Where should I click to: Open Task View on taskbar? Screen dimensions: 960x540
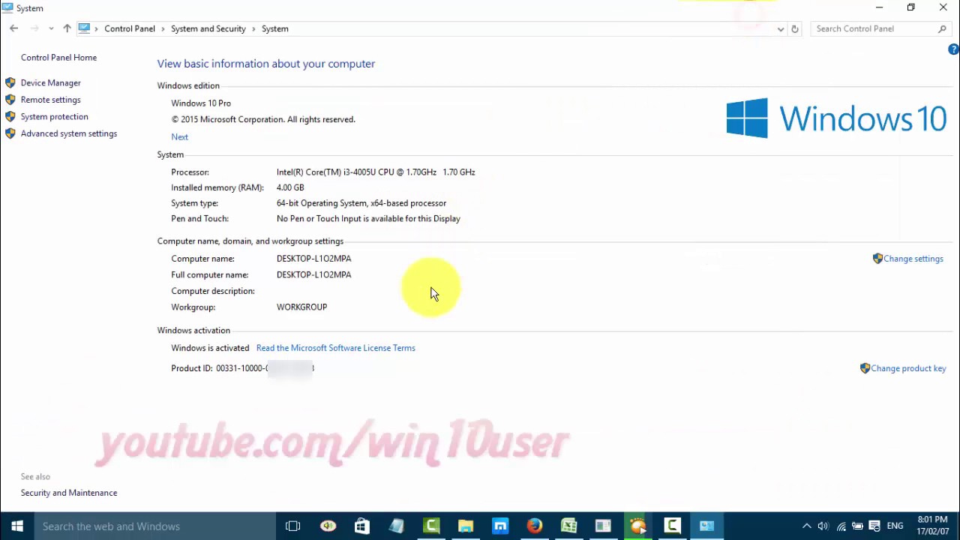click(x=292, y=526)
